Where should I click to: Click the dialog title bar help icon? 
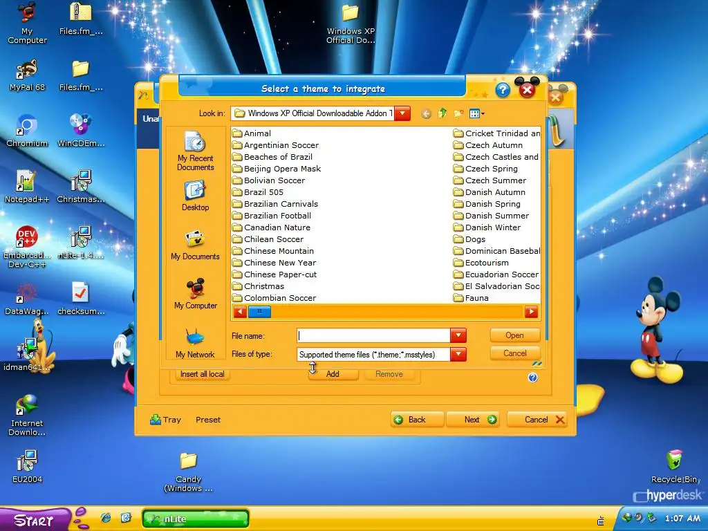(503, 91)
